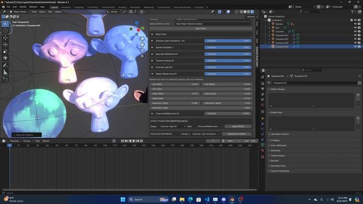
Task: Select the Transform tool in viewport toolbar
Action: click(5, 58)
